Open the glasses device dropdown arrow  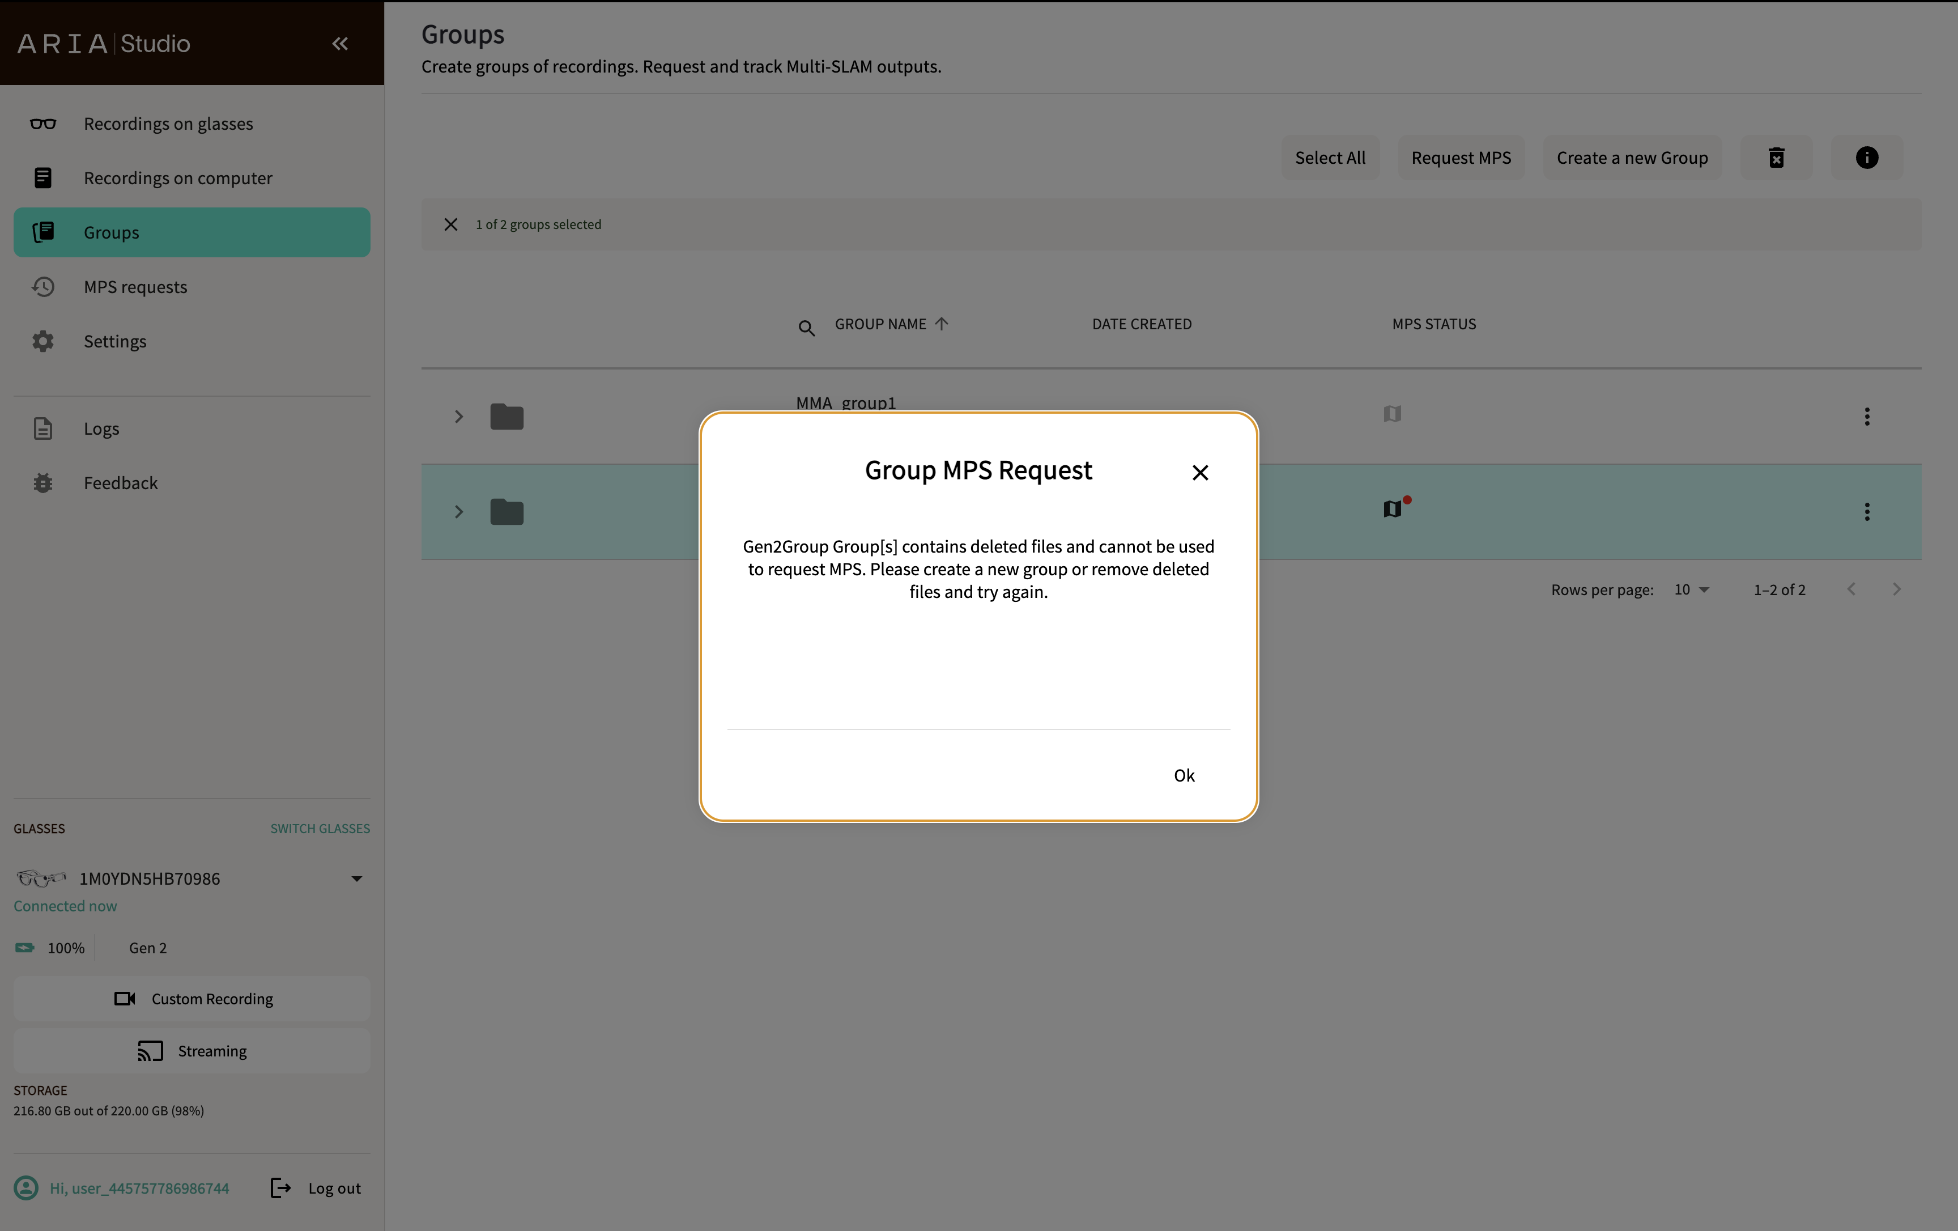point(356,878)
